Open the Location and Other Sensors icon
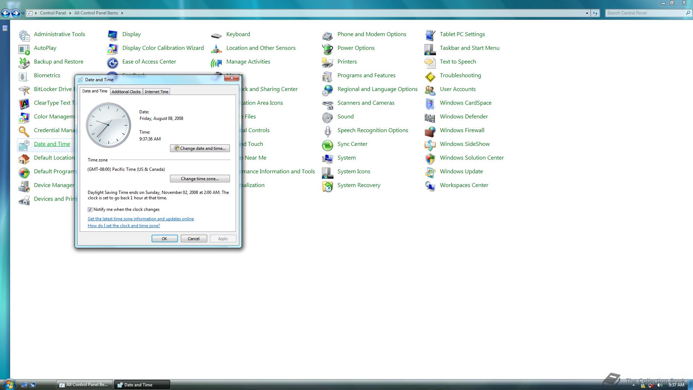 pos(217,49)
